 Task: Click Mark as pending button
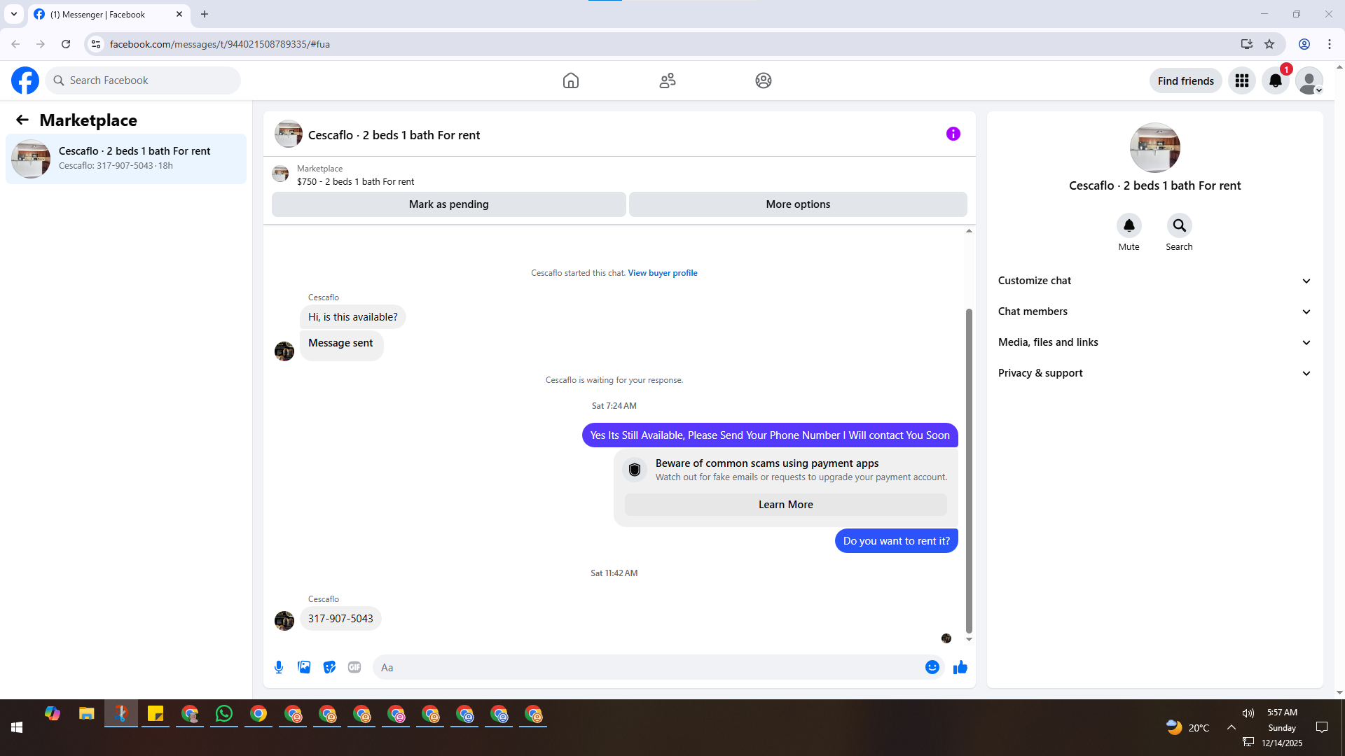pyautogui.click(x=449, y=204)
